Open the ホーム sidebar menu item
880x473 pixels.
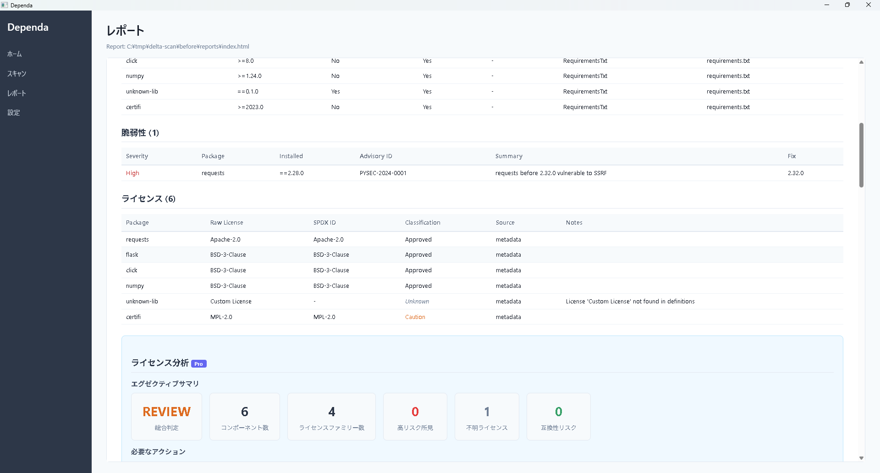tap(15, 54)
